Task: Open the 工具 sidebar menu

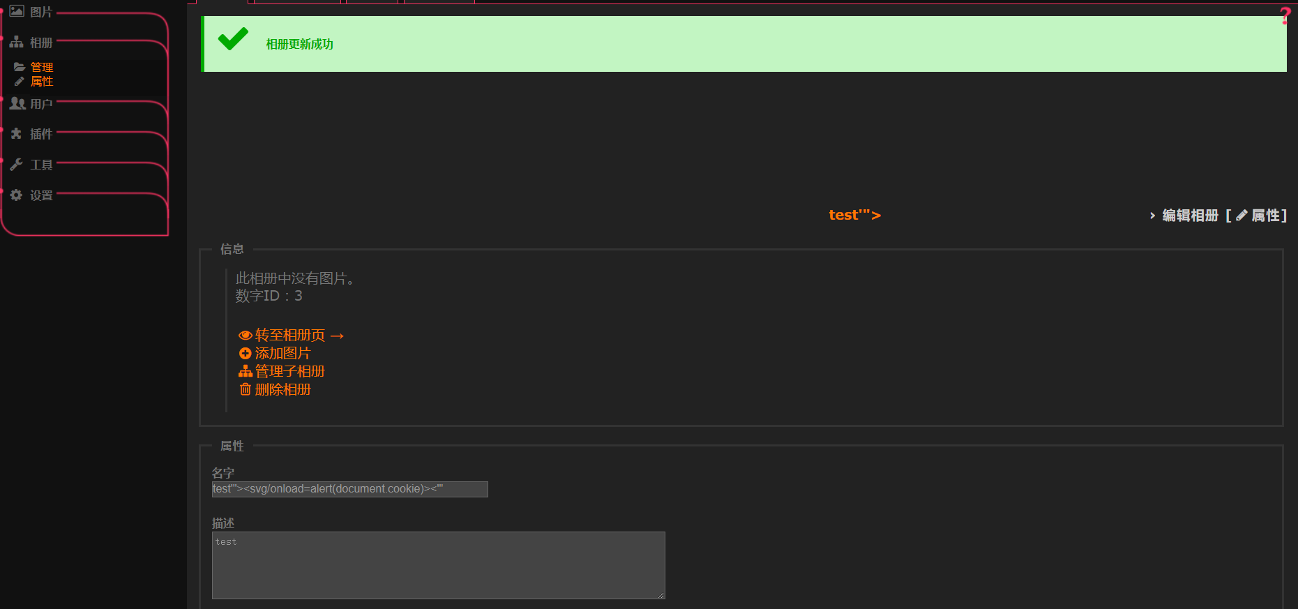Action: pos(41,165)
